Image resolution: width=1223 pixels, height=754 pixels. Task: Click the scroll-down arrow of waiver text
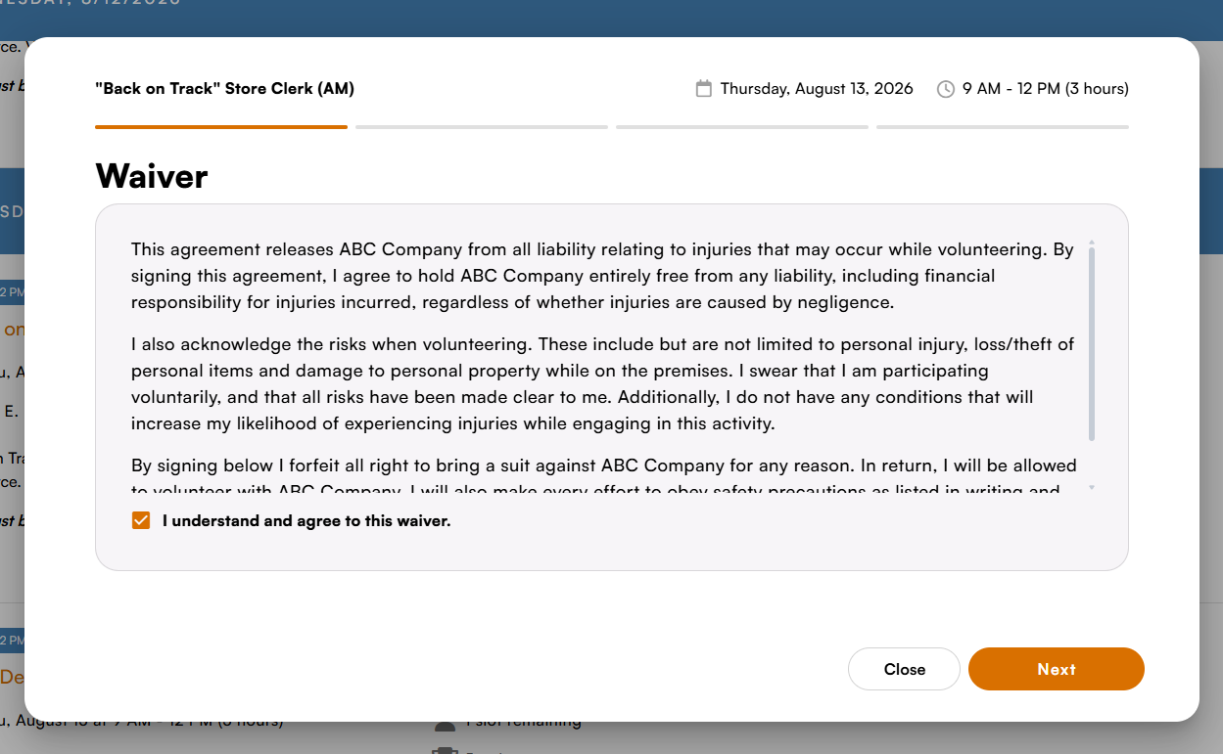pyautogui.click(x=1092, y=487)
